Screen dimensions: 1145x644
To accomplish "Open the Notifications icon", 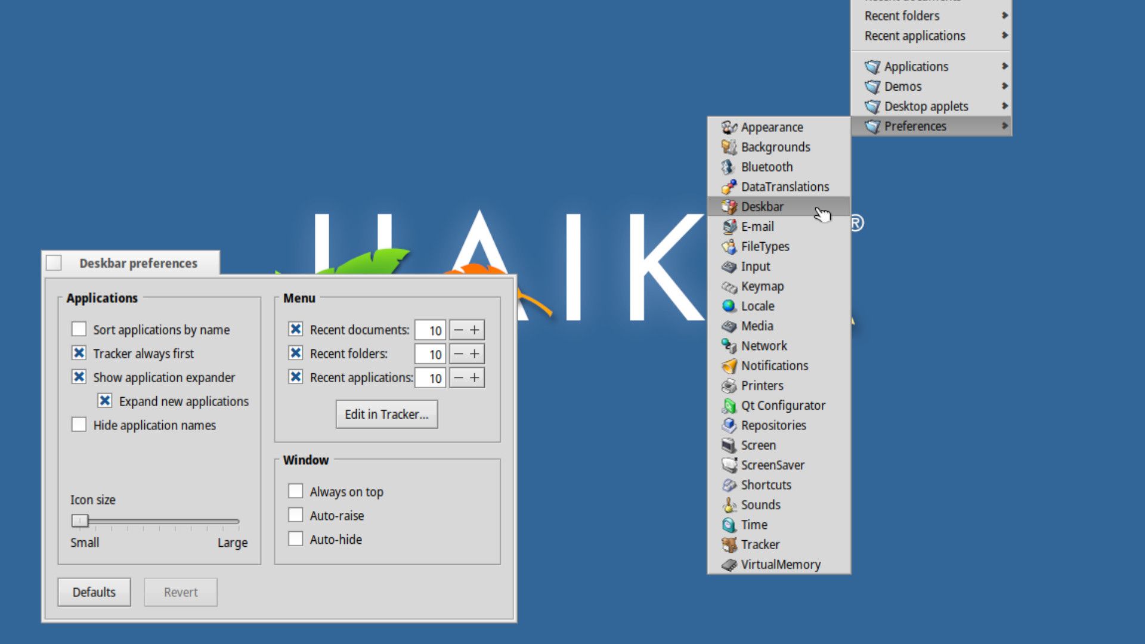I will click(x=729, y=366).
